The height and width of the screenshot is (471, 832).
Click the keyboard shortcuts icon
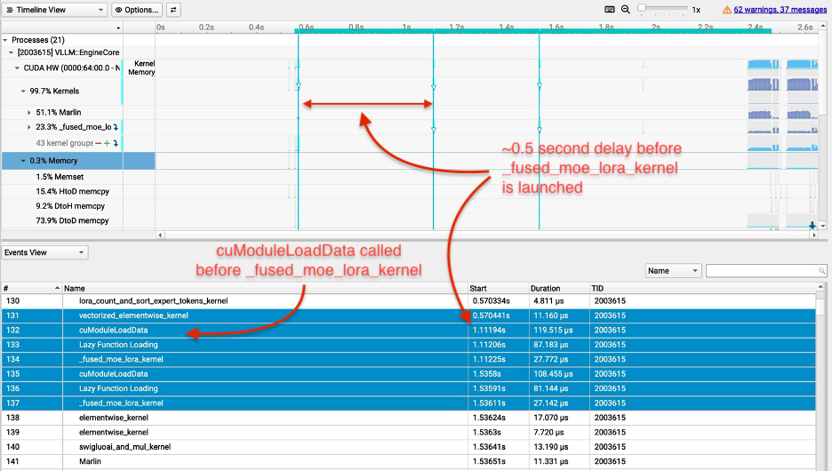609,10
